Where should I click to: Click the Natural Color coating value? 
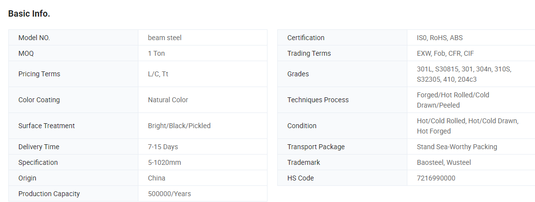coord(168,100)
